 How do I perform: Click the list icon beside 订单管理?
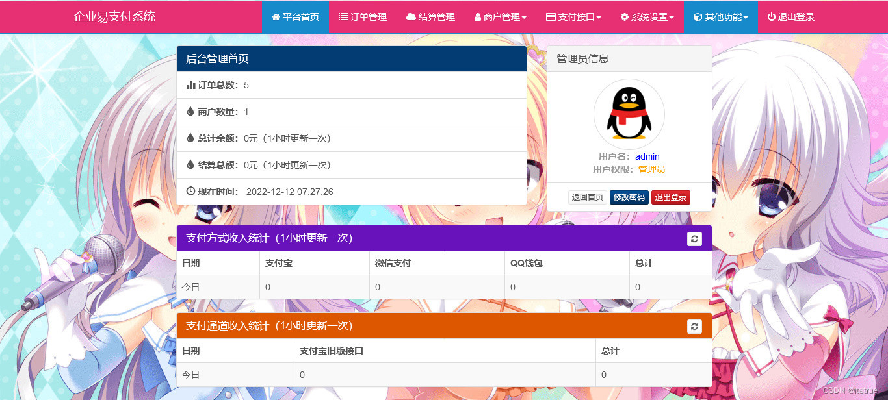(343, 17)
